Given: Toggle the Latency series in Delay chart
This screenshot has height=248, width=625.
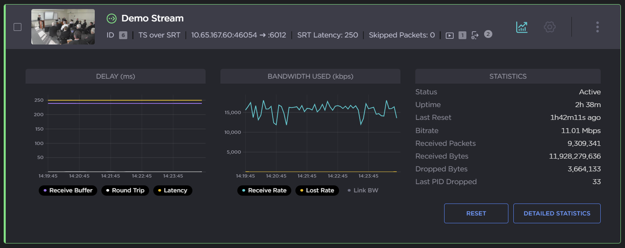Looking at the screenshot, I should tap(173, 190).
